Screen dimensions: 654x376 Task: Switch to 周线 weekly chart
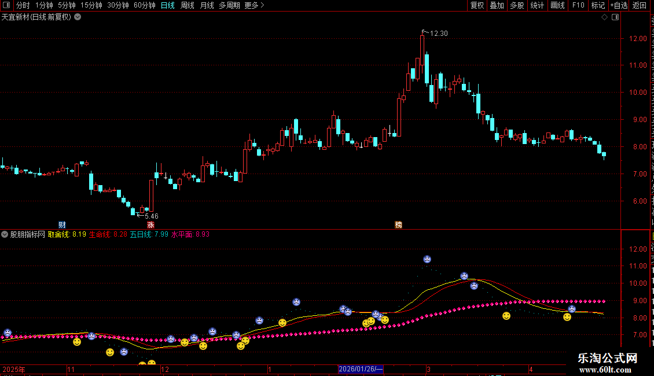click(188, 5)
